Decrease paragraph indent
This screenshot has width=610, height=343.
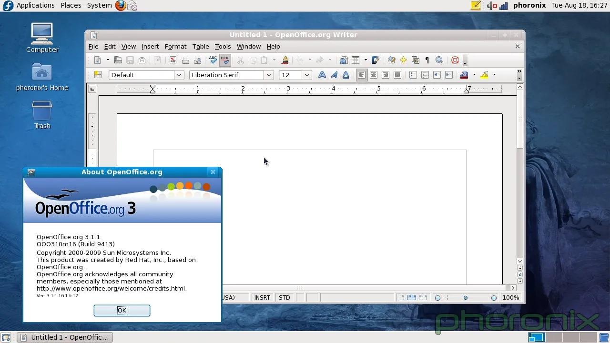[437, 75]
